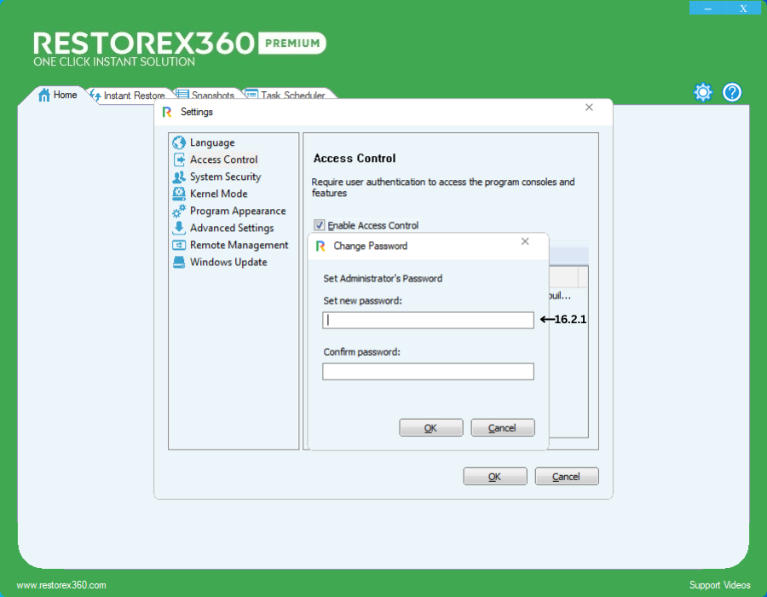Open the Support Videos link
Screen dimensions: 767x597
coord(719,585)
